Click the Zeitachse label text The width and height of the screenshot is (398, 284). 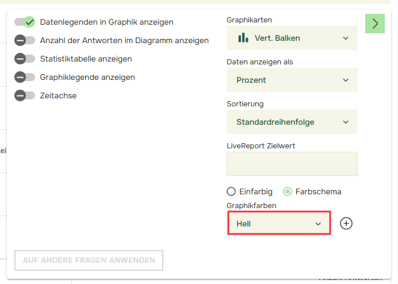pyautogui.click(x=58, y=95)
